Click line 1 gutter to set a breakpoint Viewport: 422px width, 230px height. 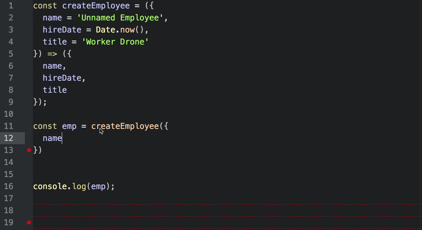[x=29, y=5]
